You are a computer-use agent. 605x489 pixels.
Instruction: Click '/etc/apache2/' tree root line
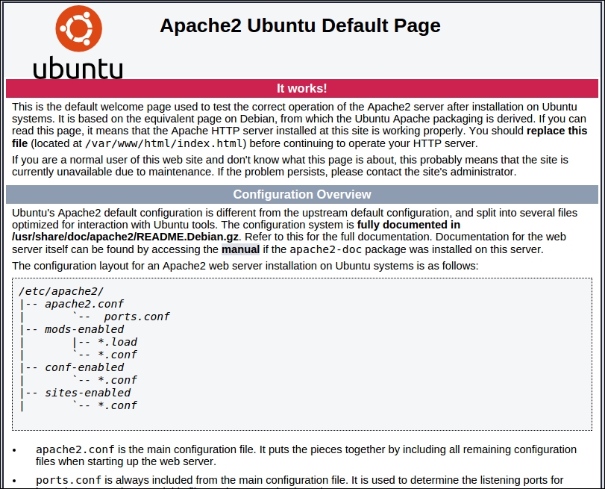[x=61, y=291]
